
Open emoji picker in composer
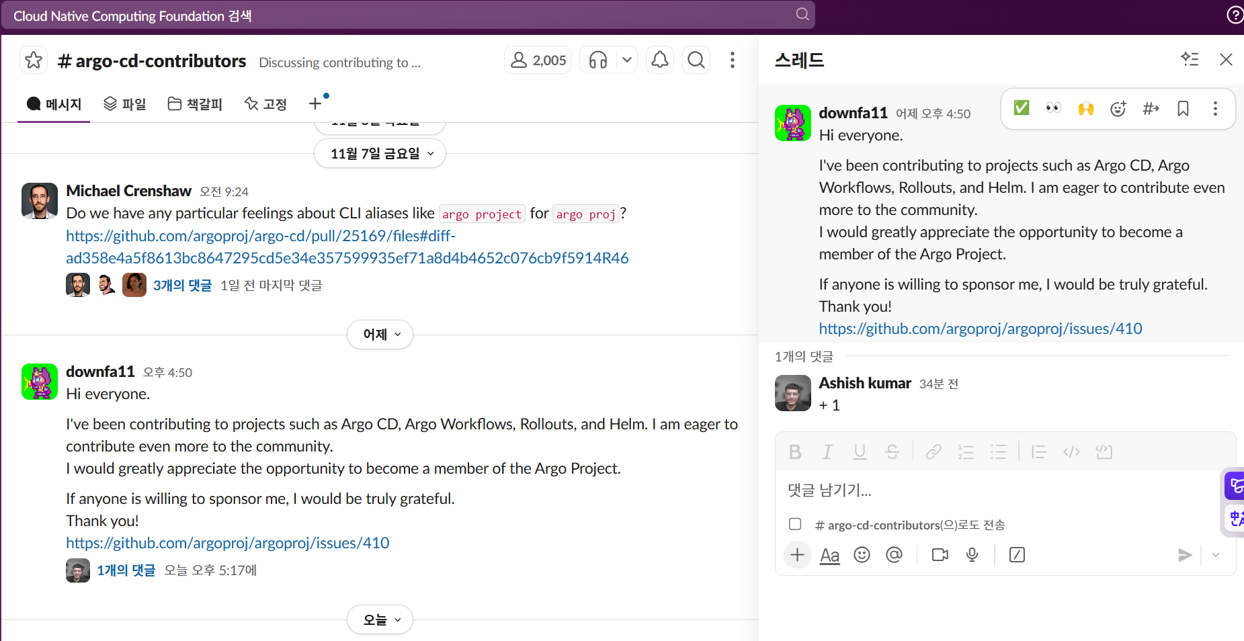(862, 555)
